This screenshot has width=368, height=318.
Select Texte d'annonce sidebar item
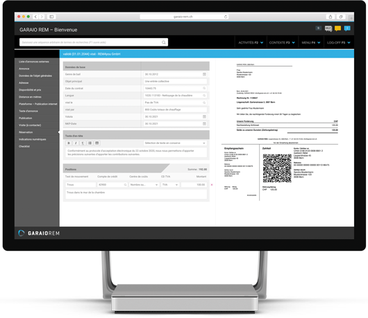(x=28, y=111)
